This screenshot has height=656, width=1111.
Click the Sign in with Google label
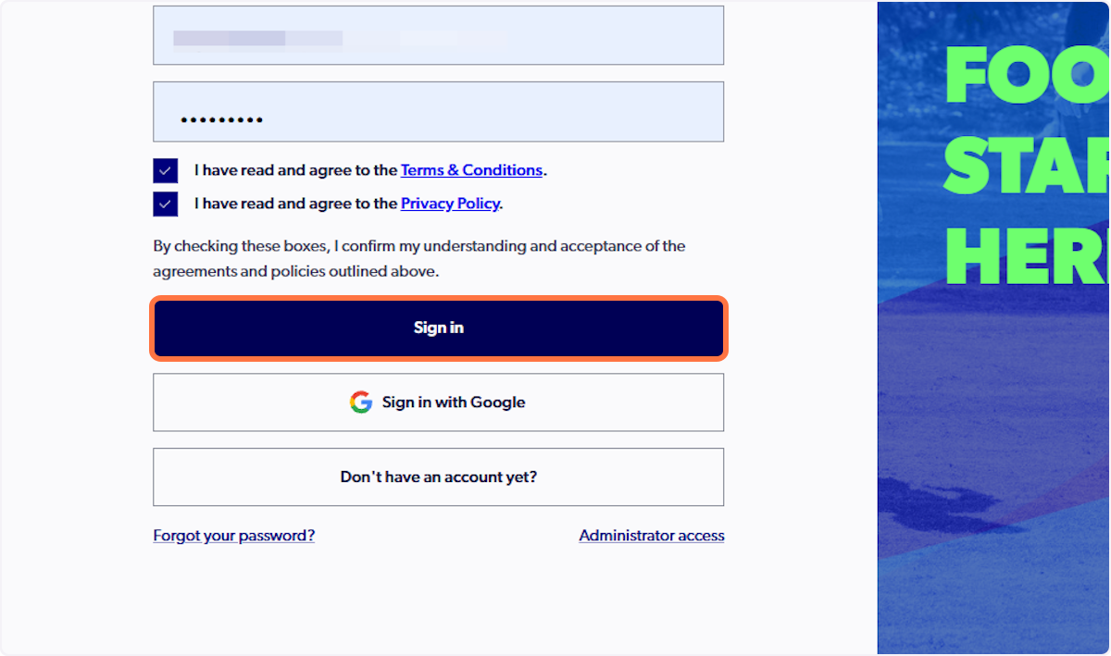454,402
